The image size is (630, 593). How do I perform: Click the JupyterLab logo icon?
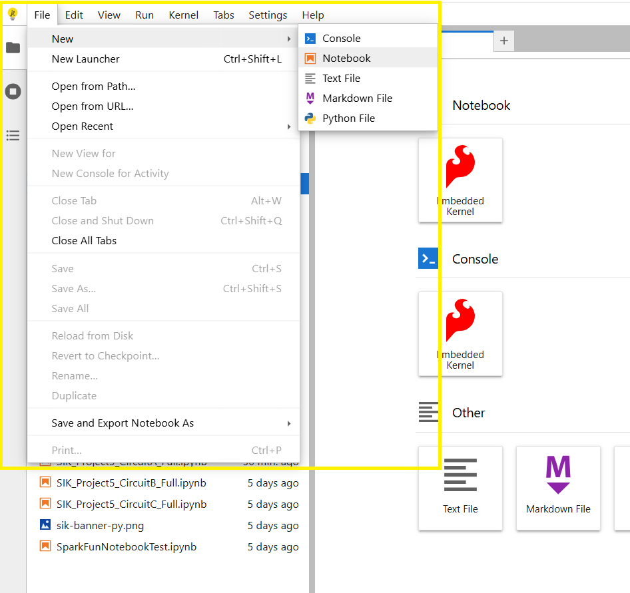click(13, 14)
